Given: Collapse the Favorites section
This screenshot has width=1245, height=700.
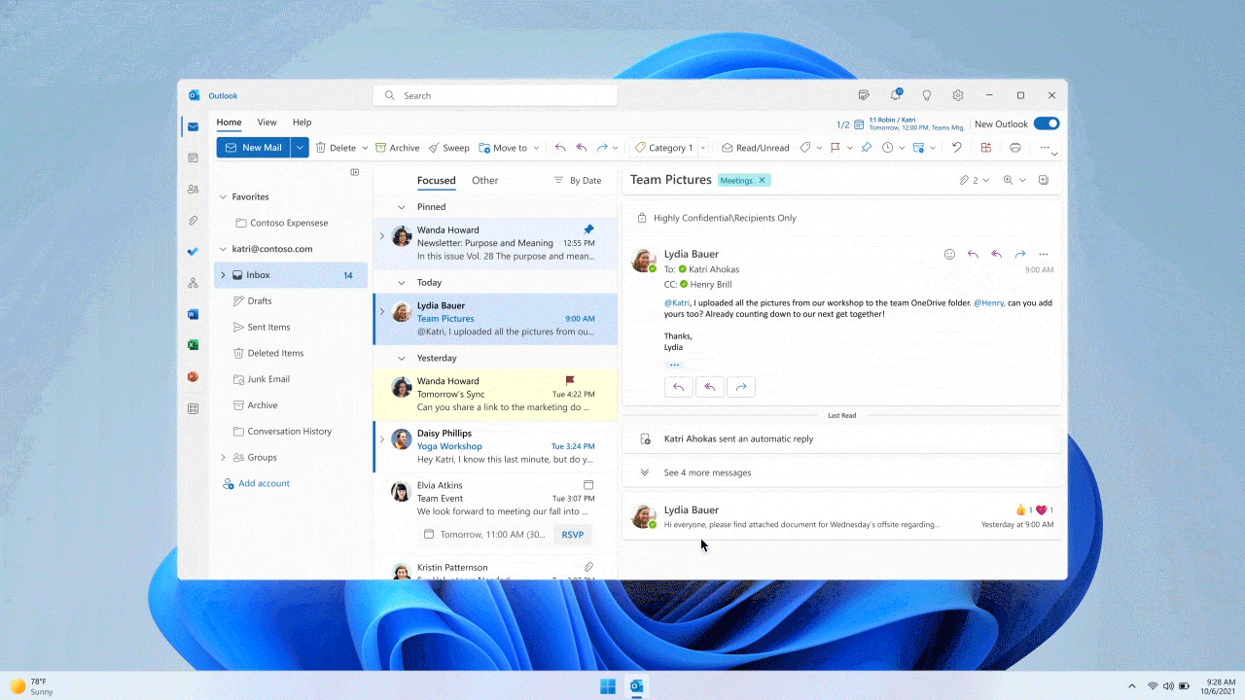Looking at the screenshot, I should click(x=223, y=196).
